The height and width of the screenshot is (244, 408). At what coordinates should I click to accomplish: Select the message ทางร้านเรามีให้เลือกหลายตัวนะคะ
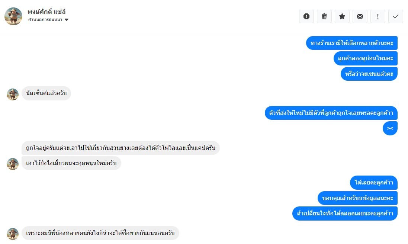(352, 43)
